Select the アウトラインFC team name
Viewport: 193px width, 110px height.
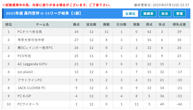(x=30, y=80)
